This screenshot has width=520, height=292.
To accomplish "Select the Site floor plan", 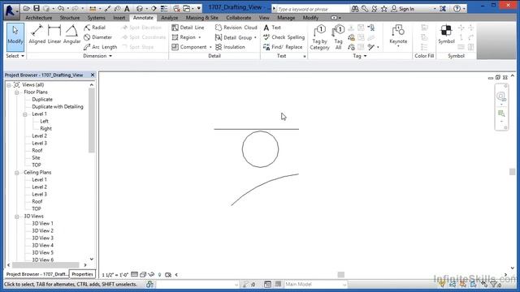I will pyautogui.click(x=36, y=157).
